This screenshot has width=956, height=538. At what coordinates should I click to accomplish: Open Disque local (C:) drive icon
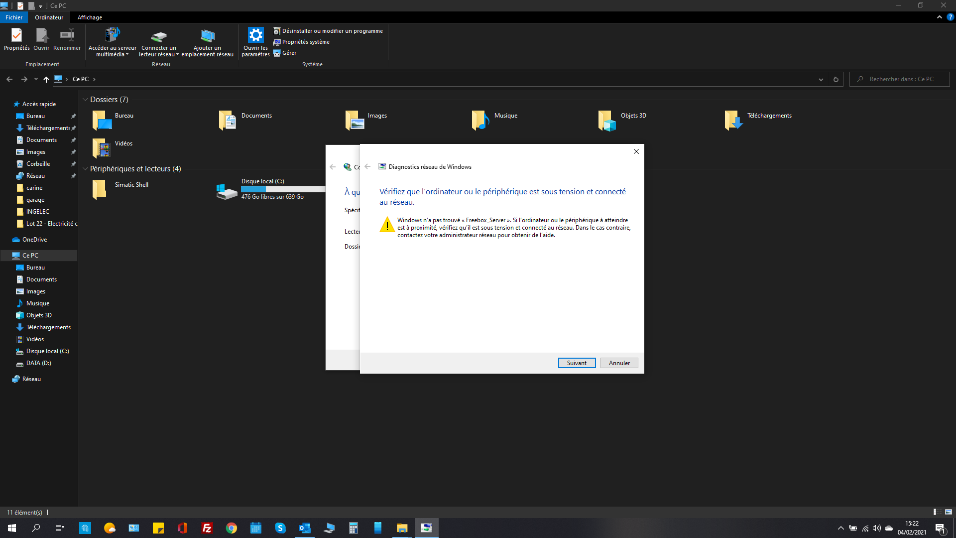(227, 191)
